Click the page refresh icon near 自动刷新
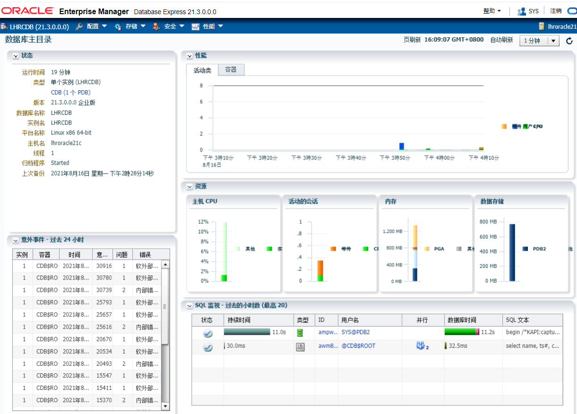Image resolution: width=577 pixels, height=414 pixels. click(569, 41)
